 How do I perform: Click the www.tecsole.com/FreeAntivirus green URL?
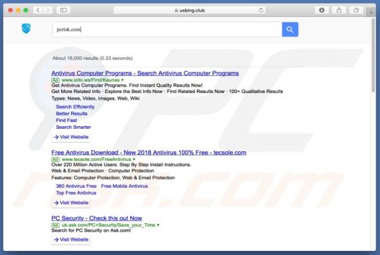click(x=96, y=159)
